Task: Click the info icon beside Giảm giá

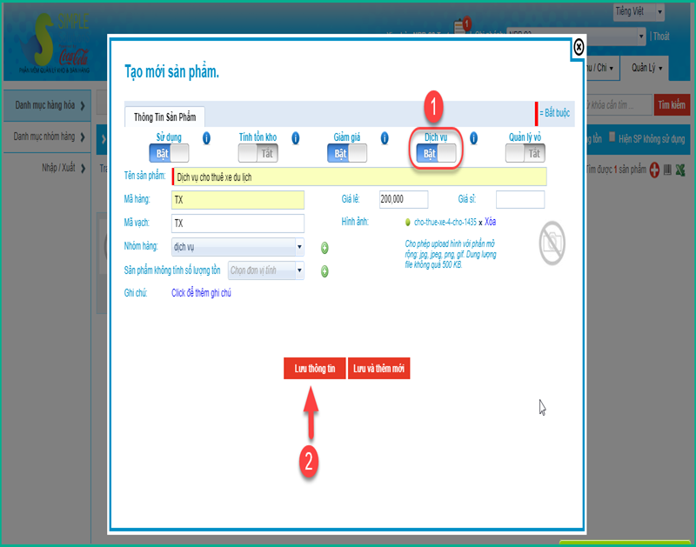Action: [x=384, y=138]
